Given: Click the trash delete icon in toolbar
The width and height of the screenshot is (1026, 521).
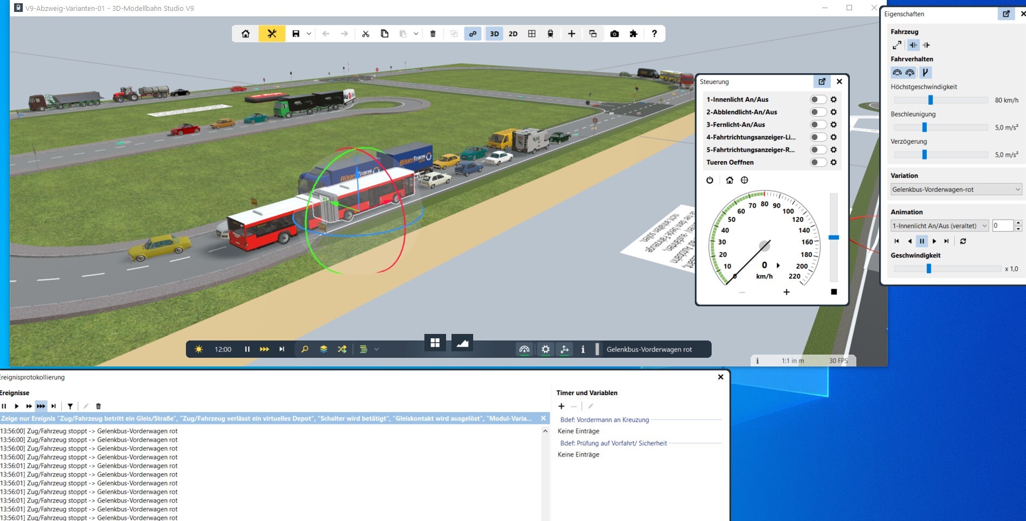Looking at the screenshot, I should tap(433, 34).
